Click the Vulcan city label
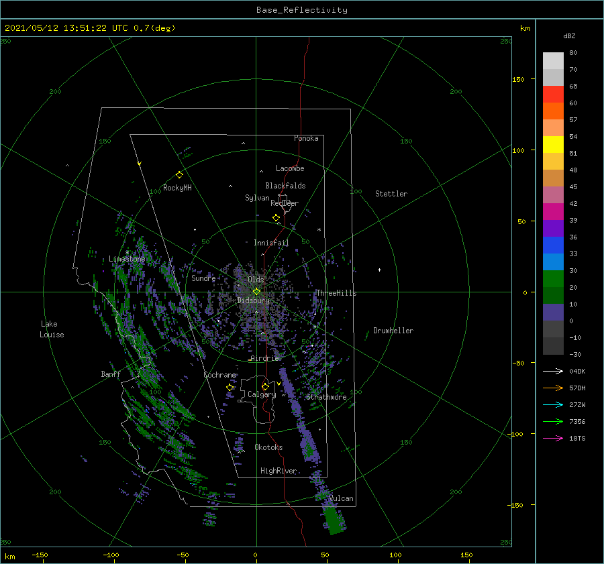The height and width of the screenshot is (564, 604). point(341,498)
